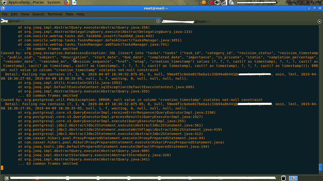
Task: Launch Firefox from the top panel
Action: pos(66,2)
